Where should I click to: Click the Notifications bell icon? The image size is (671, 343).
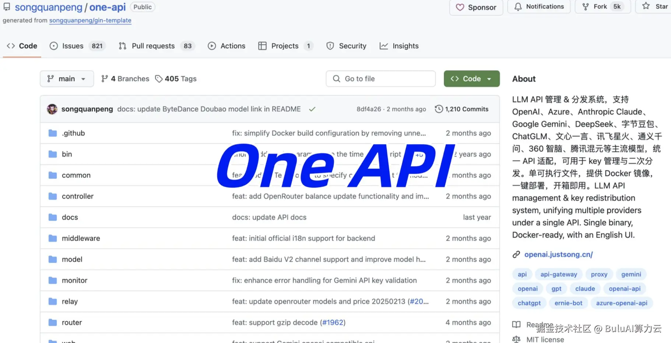click(518, 7)
